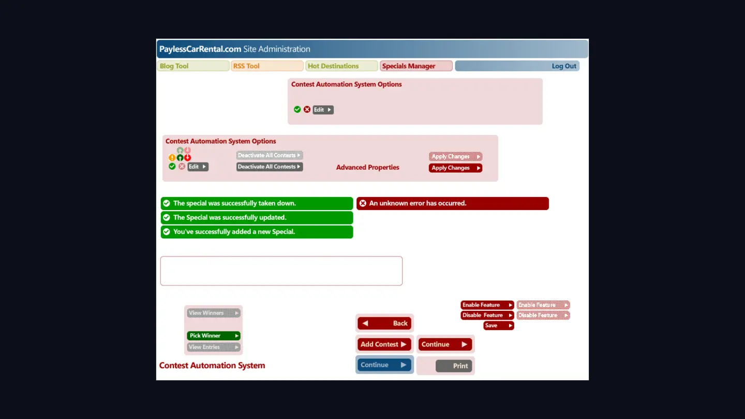745x419 pixels.
Task: Click the solid Deactivate All Contests button
Action: (x=270, y=167)
